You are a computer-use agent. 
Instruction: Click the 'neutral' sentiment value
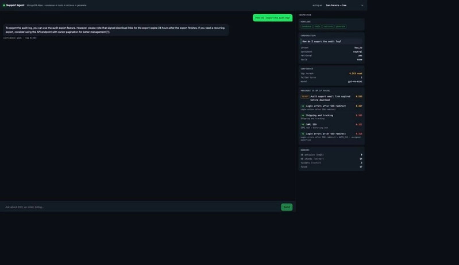click(x=357, y=52)
